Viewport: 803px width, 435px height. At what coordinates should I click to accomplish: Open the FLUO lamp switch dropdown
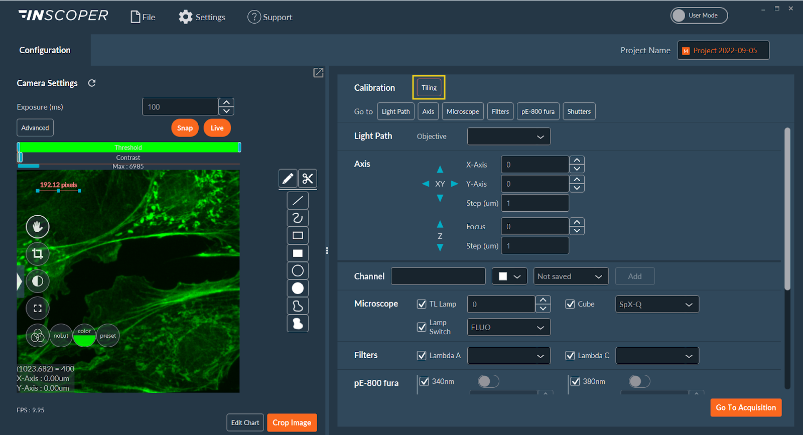[508, 328]
